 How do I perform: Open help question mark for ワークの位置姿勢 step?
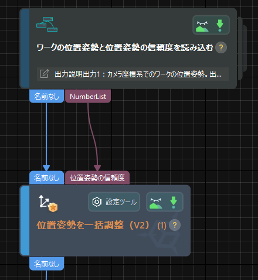221,47
